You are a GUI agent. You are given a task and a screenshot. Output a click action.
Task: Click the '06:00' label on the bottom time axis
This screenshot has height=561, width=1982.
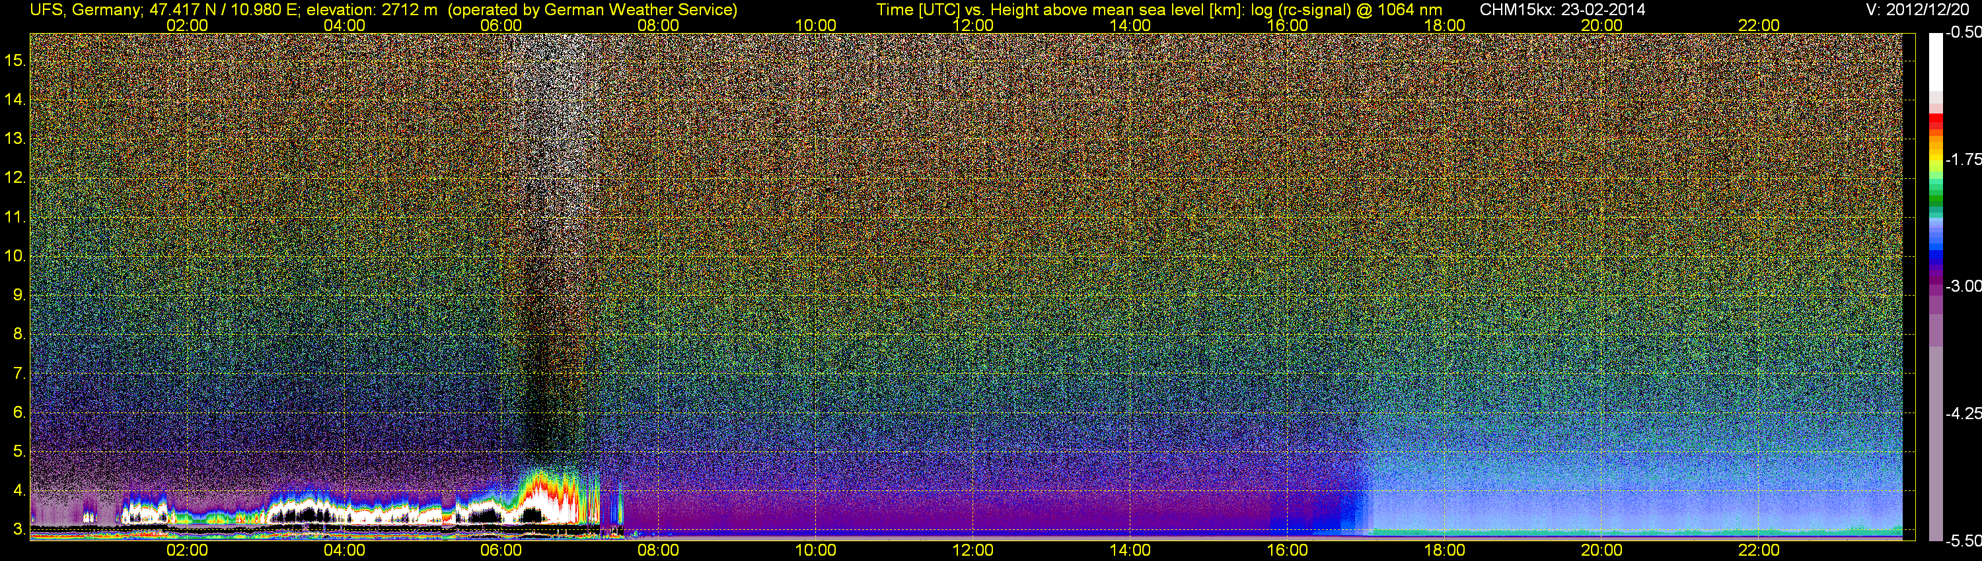coord(501,551)
